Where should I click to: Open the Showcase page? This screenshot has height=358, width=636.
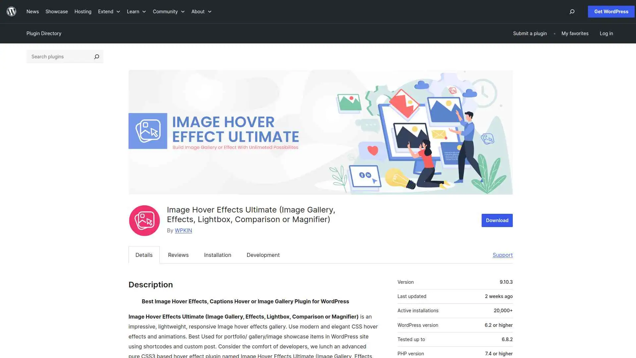tap(56, 11)
